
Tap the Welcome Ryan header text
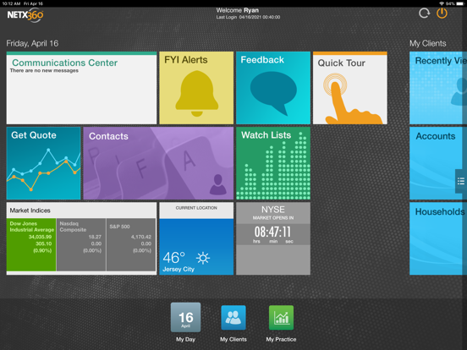click(238, 10)
